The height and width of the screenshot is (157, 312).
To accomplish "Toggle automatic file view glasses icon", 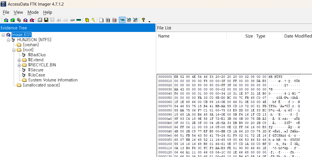I will click(122, 20).
